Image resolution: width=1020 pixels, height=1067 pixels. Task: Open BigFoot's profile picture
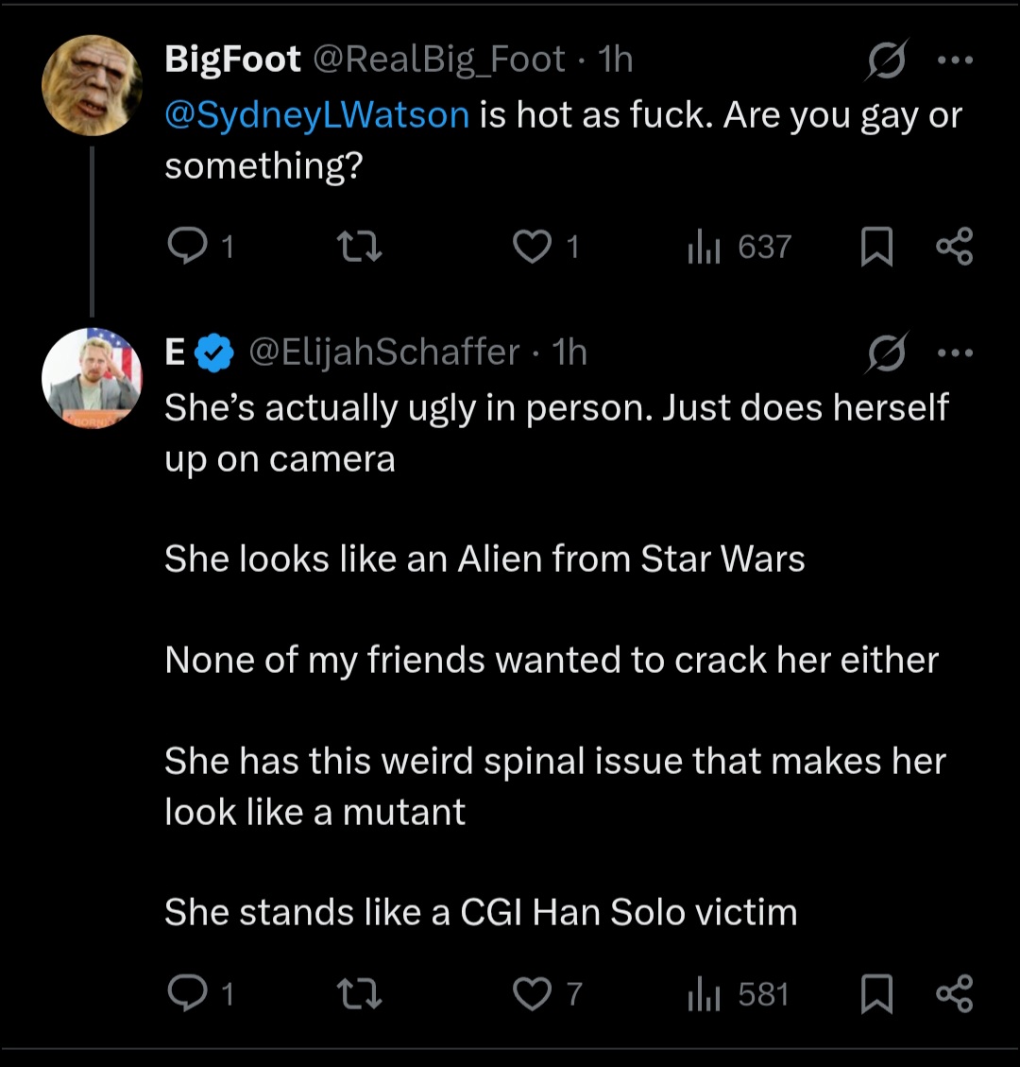point(92,85)
